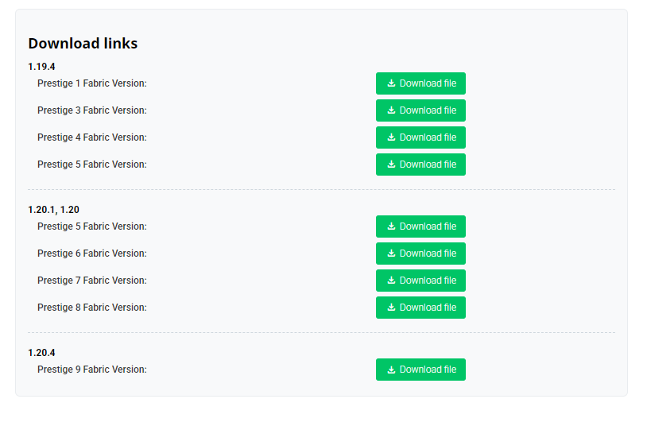Screen dimensions: 647x422
Task: Click the 'Prestige 7 Fabric Version:' label
Action: pyautogui.click(x=92, y=281)
